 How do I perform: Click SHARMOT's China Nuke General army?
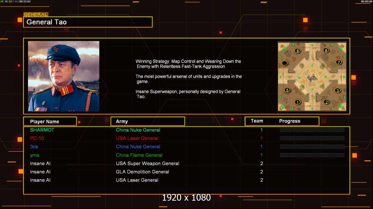(138, 130)
